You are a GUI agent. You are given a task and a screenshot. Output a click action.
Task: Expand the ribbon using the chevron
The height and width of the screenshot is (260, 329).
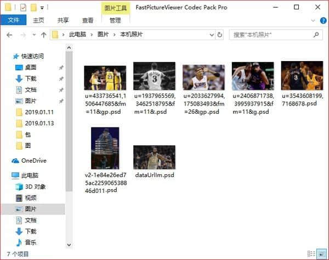(313, 20)
